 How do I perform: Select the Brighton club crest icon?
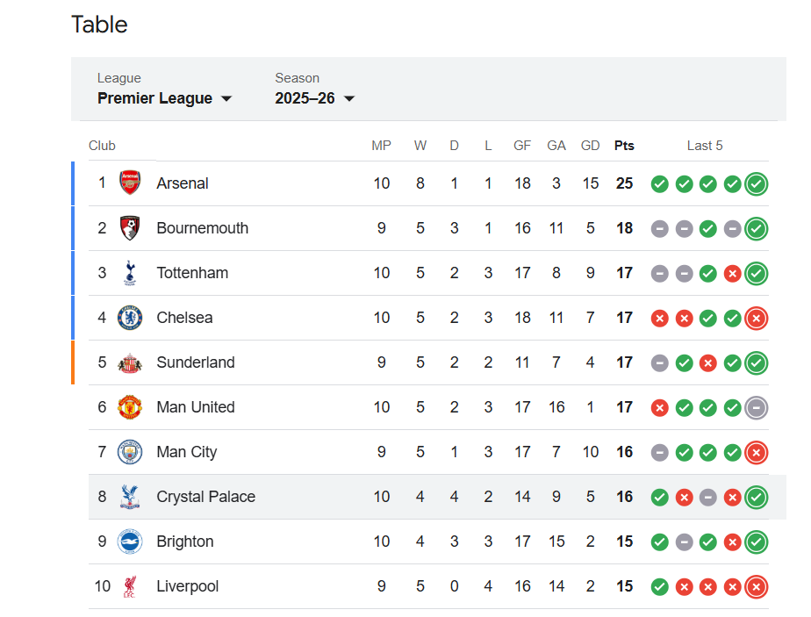coord(130,542)
